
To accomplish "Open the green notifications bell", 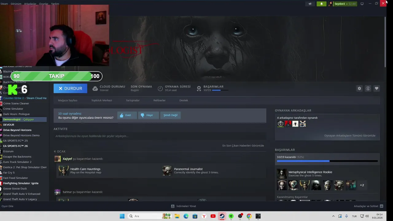I will click(x=321, y=4).
